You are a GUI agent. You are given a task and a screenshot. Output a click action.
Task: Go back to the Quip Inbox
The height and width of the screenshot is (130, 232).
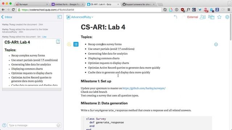click(x=7, y=17)
